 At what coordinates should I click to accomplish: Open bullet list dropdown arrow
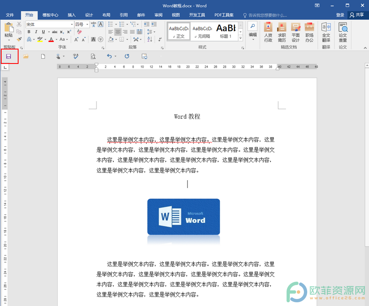pos(116,24)
